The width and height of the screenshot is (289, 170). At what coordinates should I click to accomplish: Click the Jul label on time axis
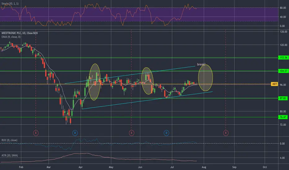pyautogui.click(x=172, y=167)
